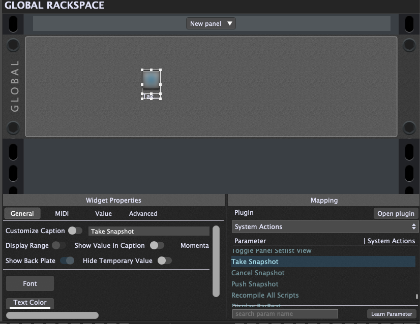
Task: Open the Advanced tab in Widget Properties
Action: pos(143,214)
